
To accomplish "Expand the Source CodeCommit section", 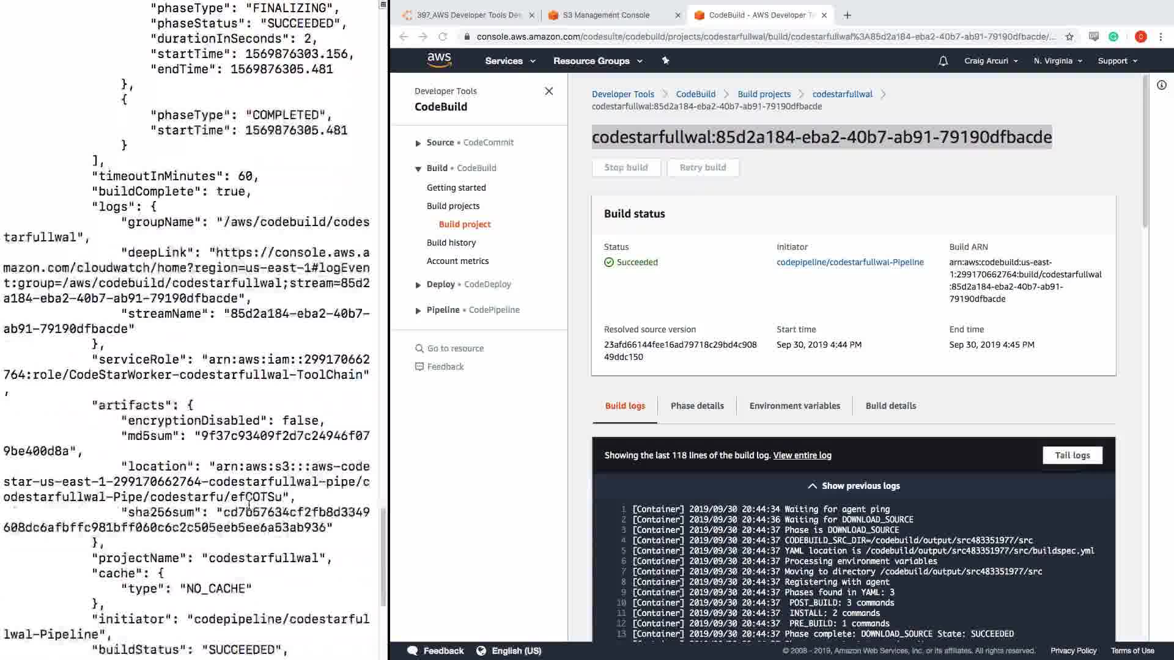I will click(x=418, y=143).
